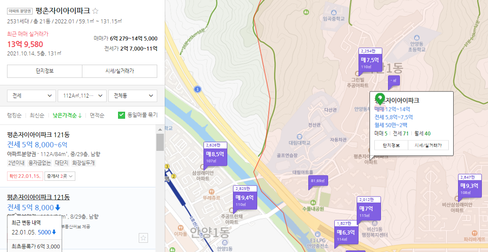Sort listings by 최신순

coord(37,115)
